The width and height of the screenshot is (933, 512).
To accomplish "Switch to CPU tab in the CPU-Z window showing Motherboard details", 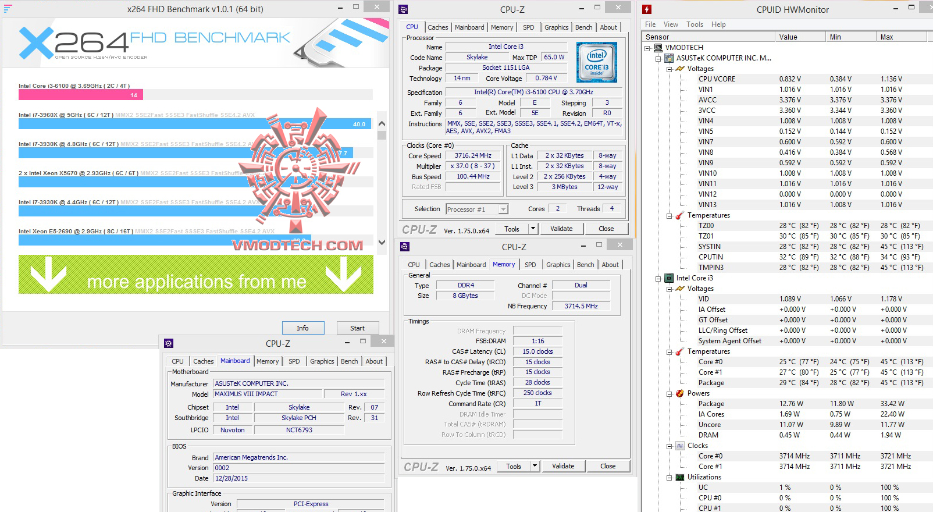I will click(x=178, y=361).
